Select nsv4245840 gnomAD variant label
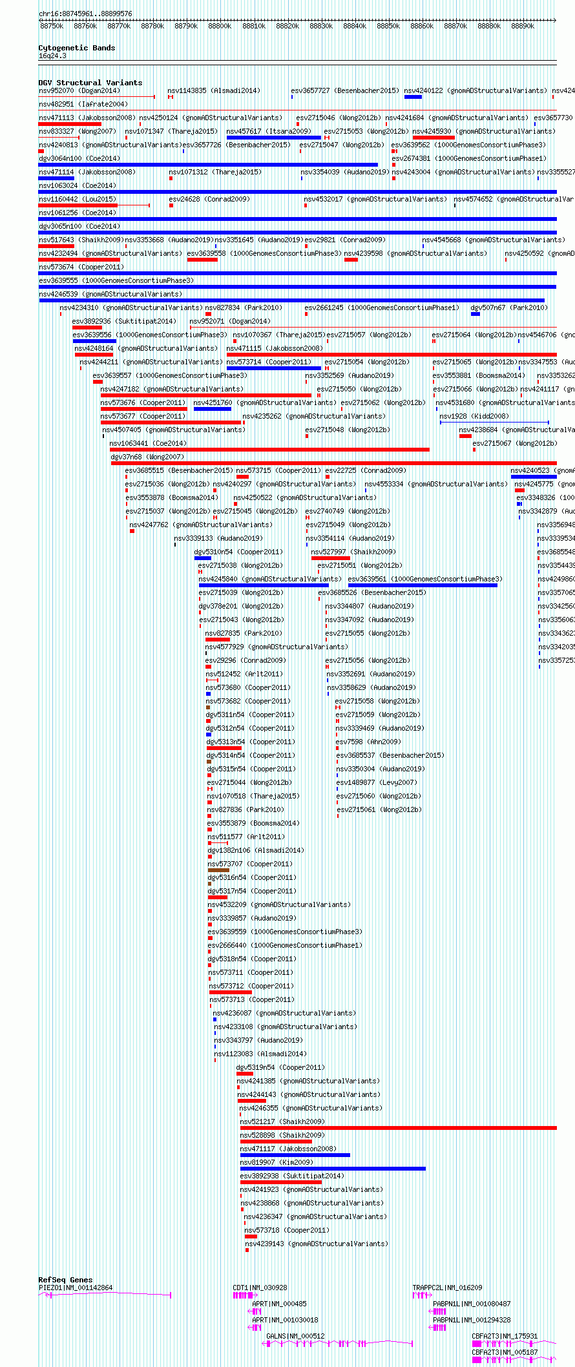575x1367 pixels. 270,579
